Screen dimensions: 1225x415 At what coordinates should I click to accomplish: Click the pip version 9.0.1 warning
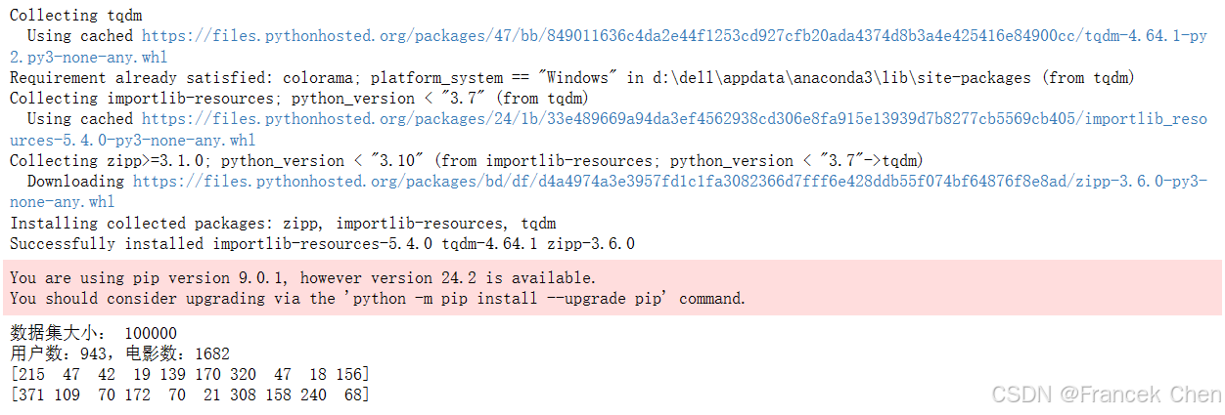(x=302, y=278)
